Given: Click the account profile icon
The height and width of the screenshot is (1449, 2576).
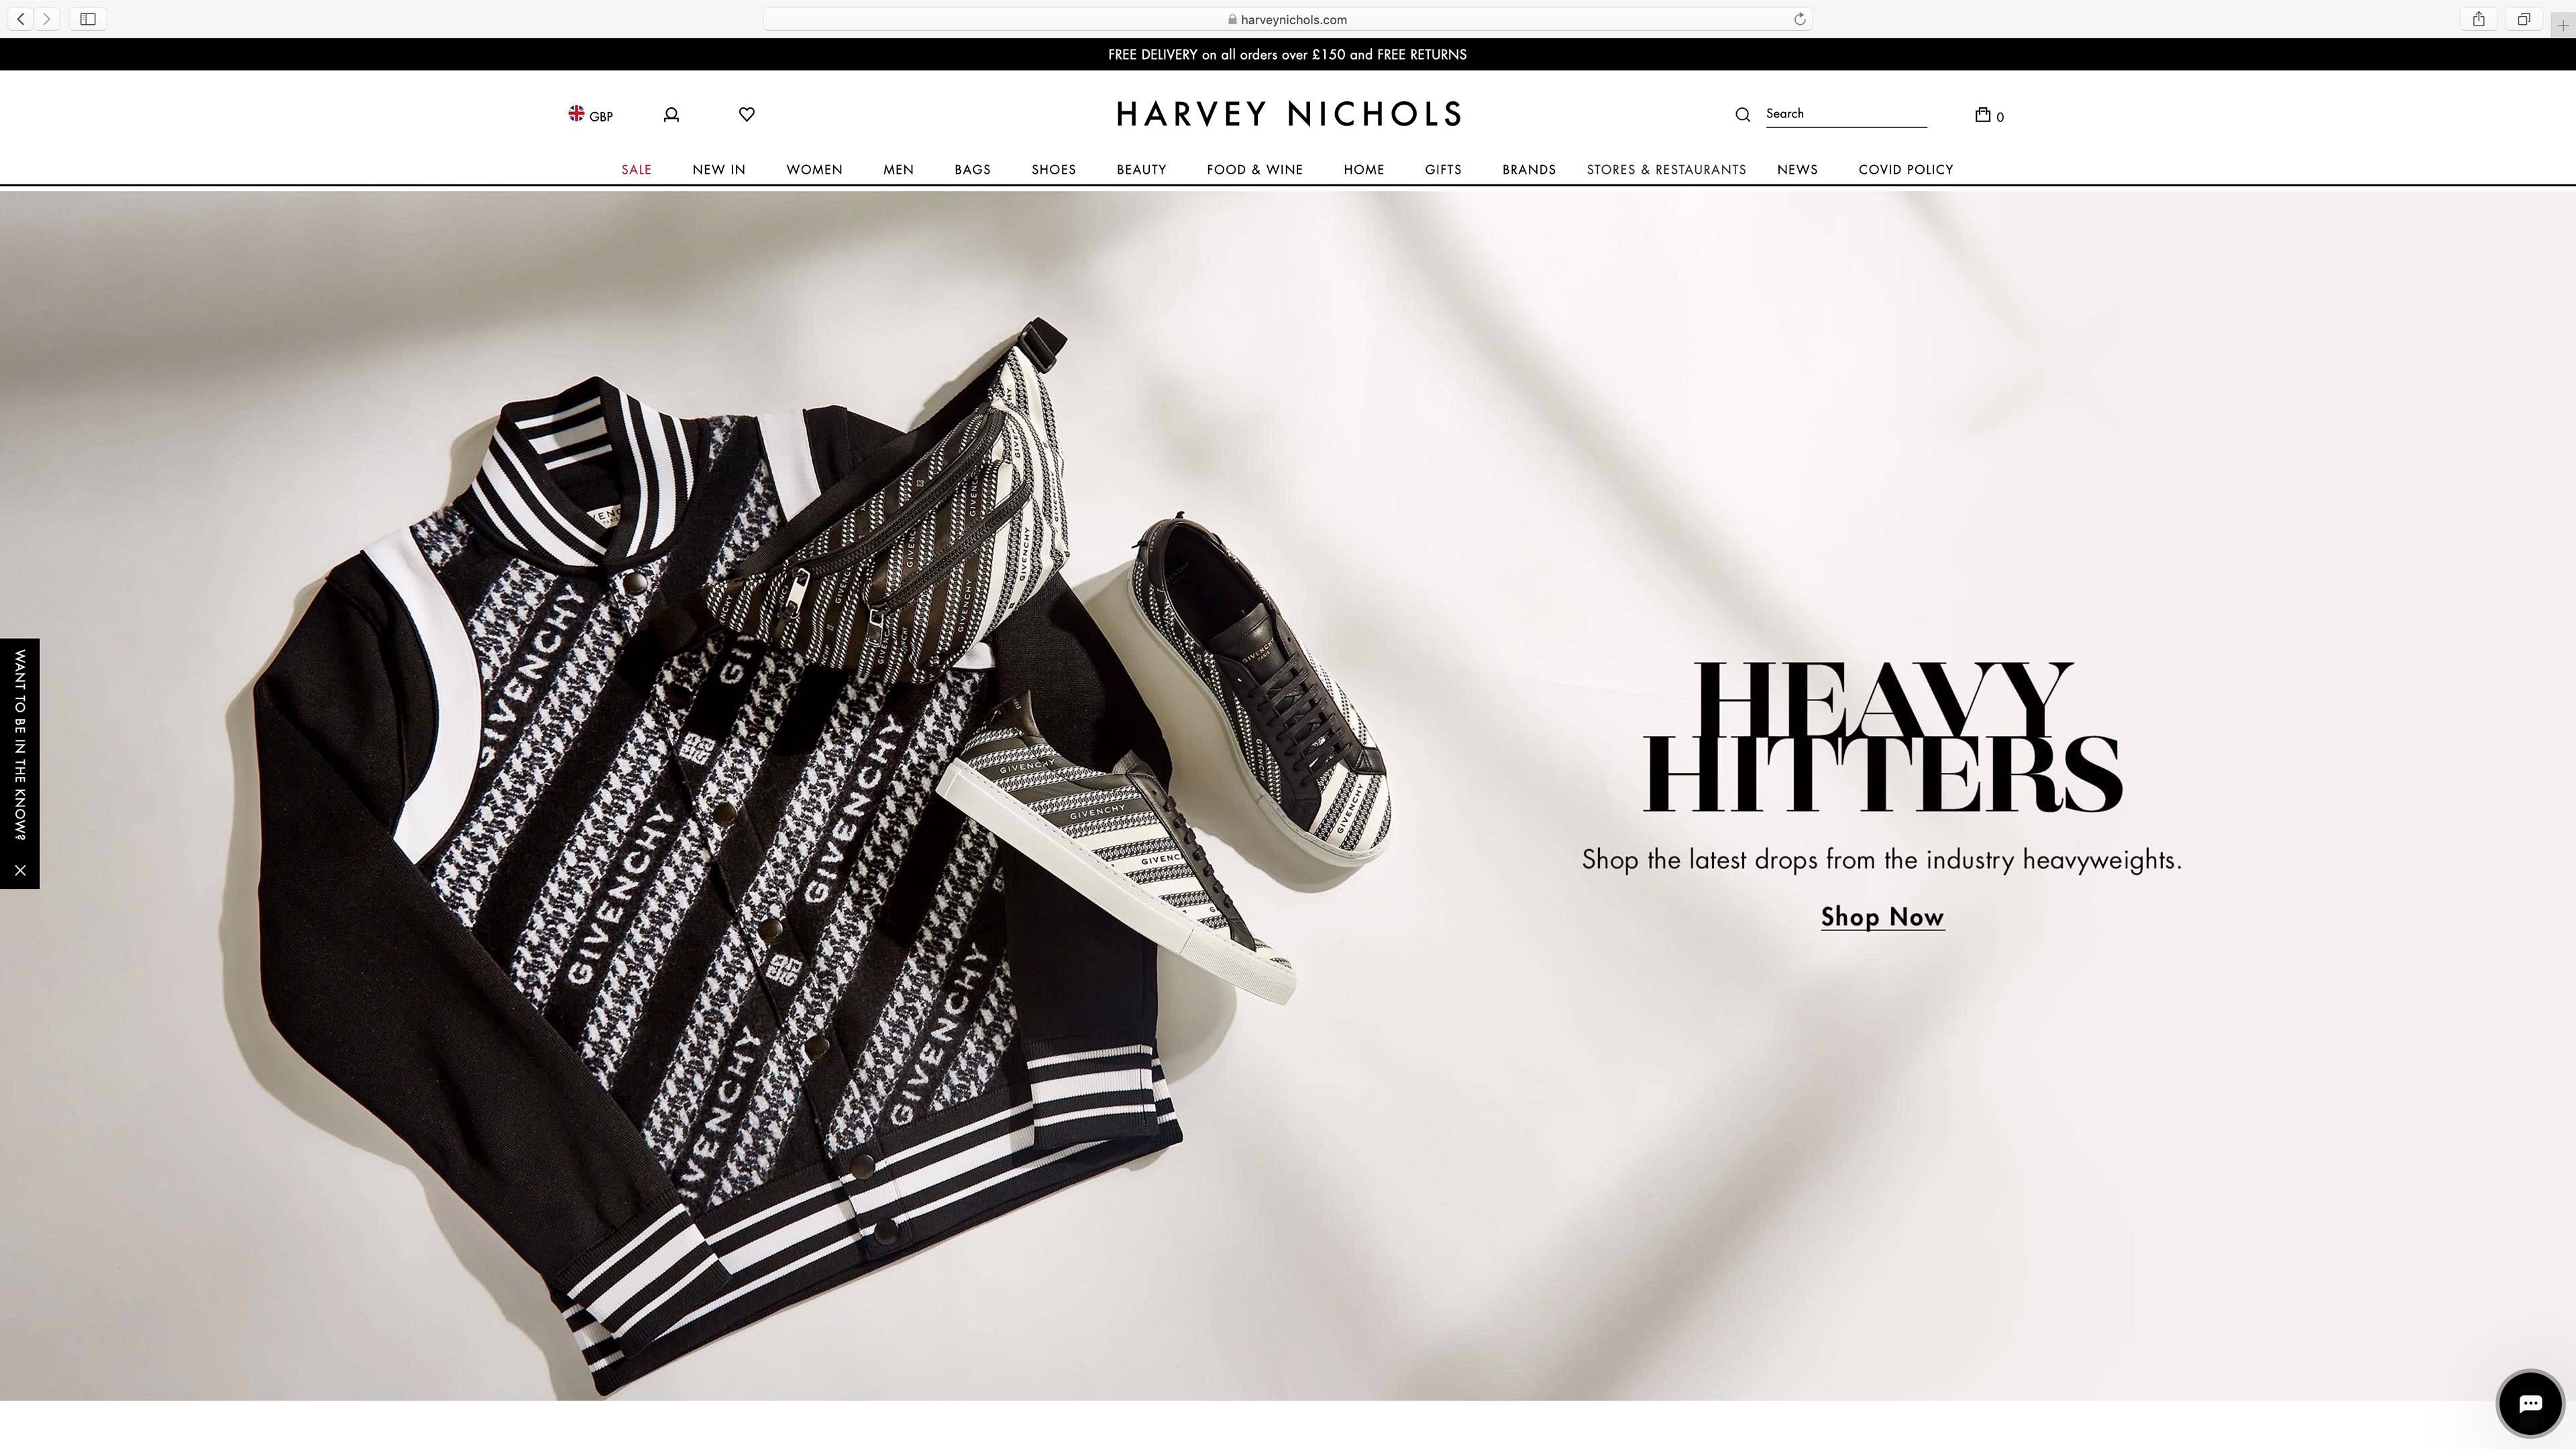Looking at the screenshot, I should pos(671,115).
